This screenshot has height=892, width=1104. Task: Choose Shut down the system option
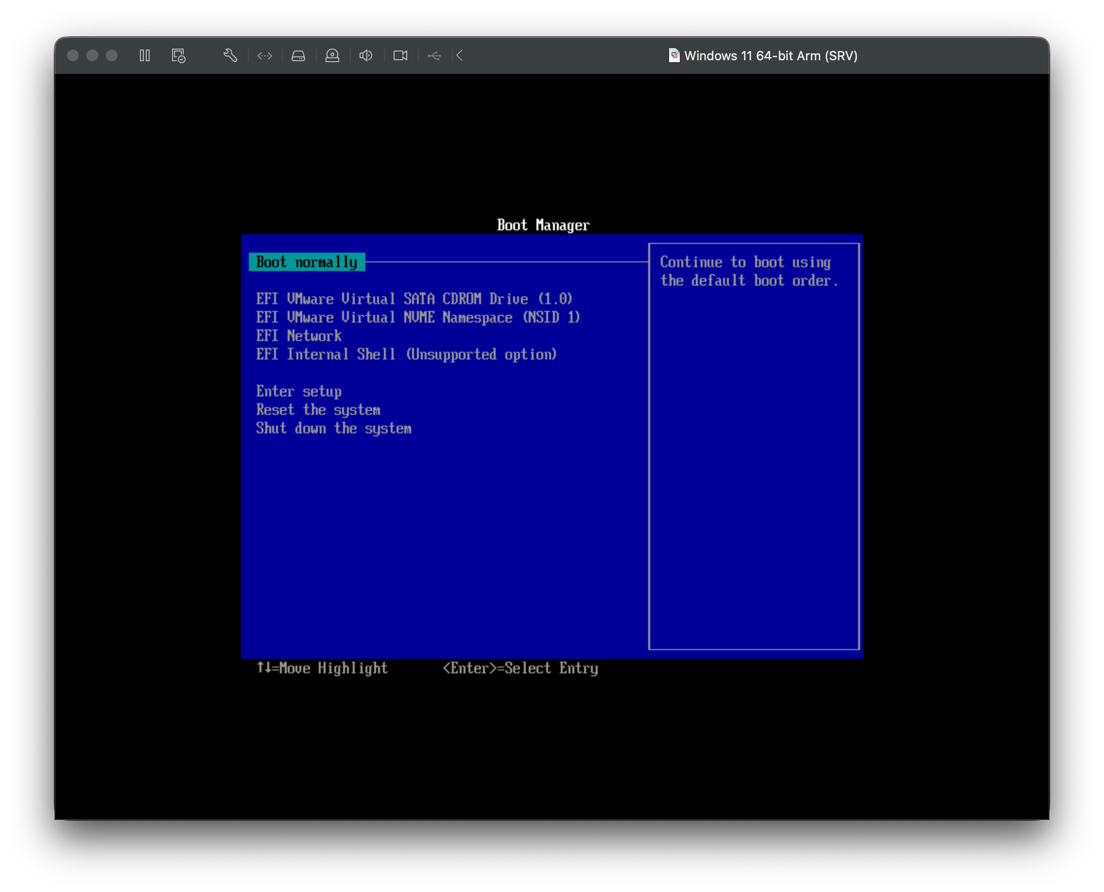coord(333,428)
